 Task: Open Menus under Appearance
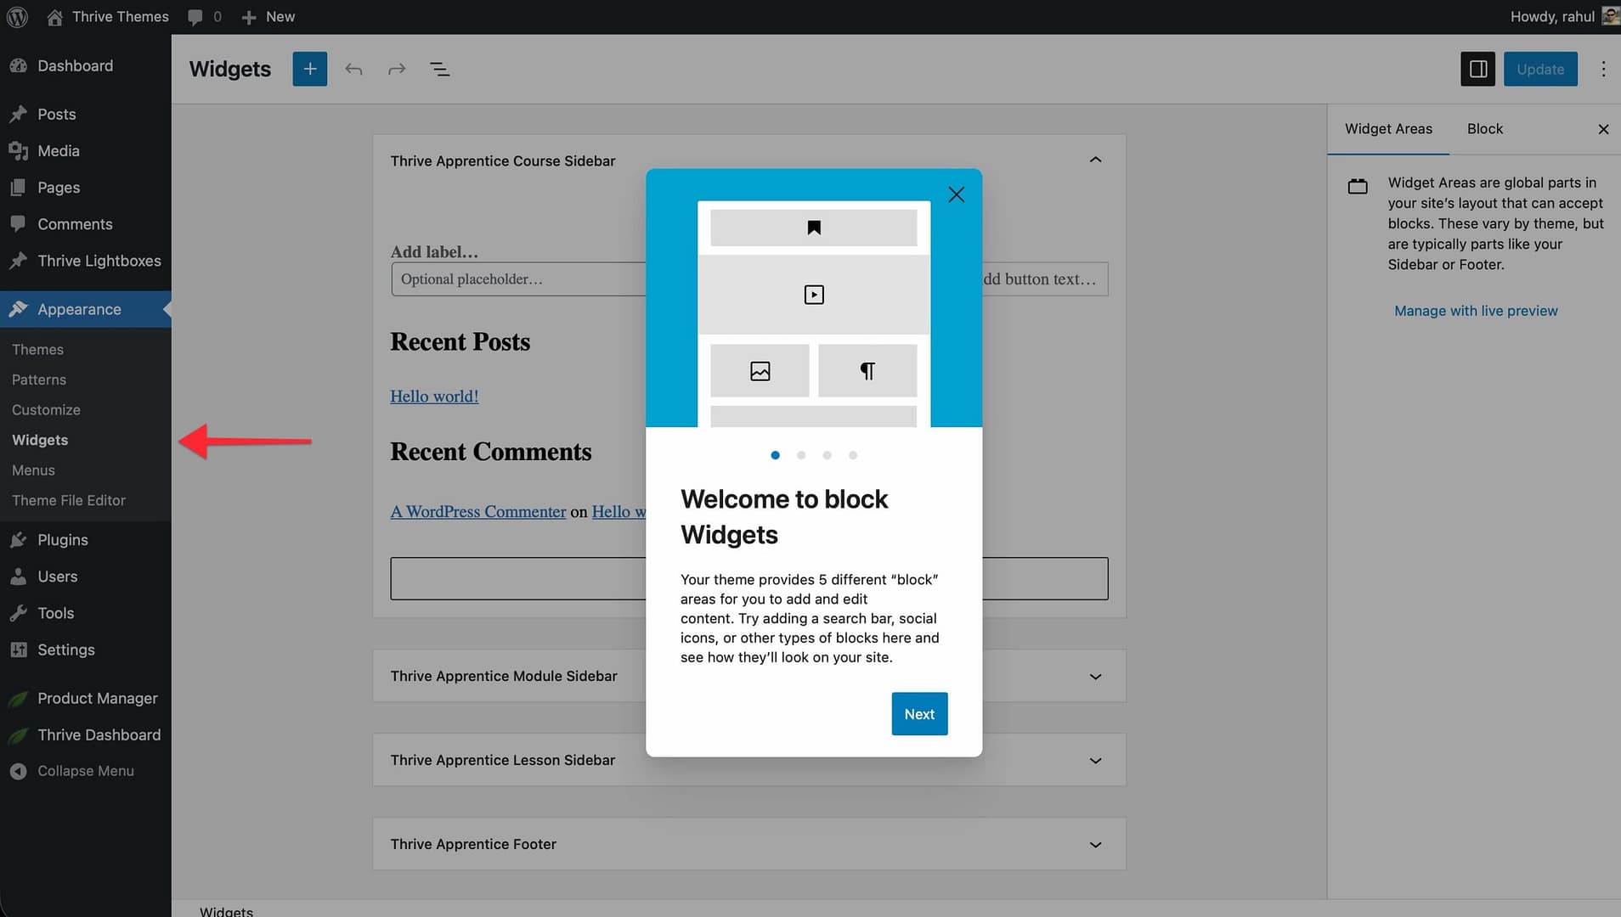(33, 470)
